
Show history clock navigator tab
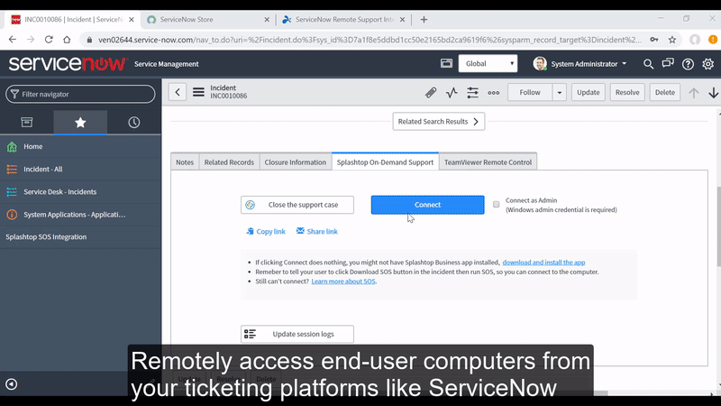point(133,123)
